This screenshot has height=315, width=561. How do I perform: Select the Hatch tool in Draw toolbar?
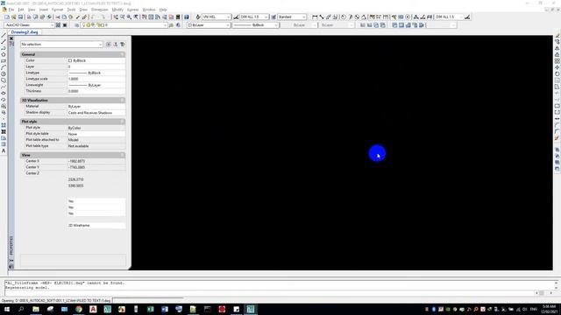point(4,125)
